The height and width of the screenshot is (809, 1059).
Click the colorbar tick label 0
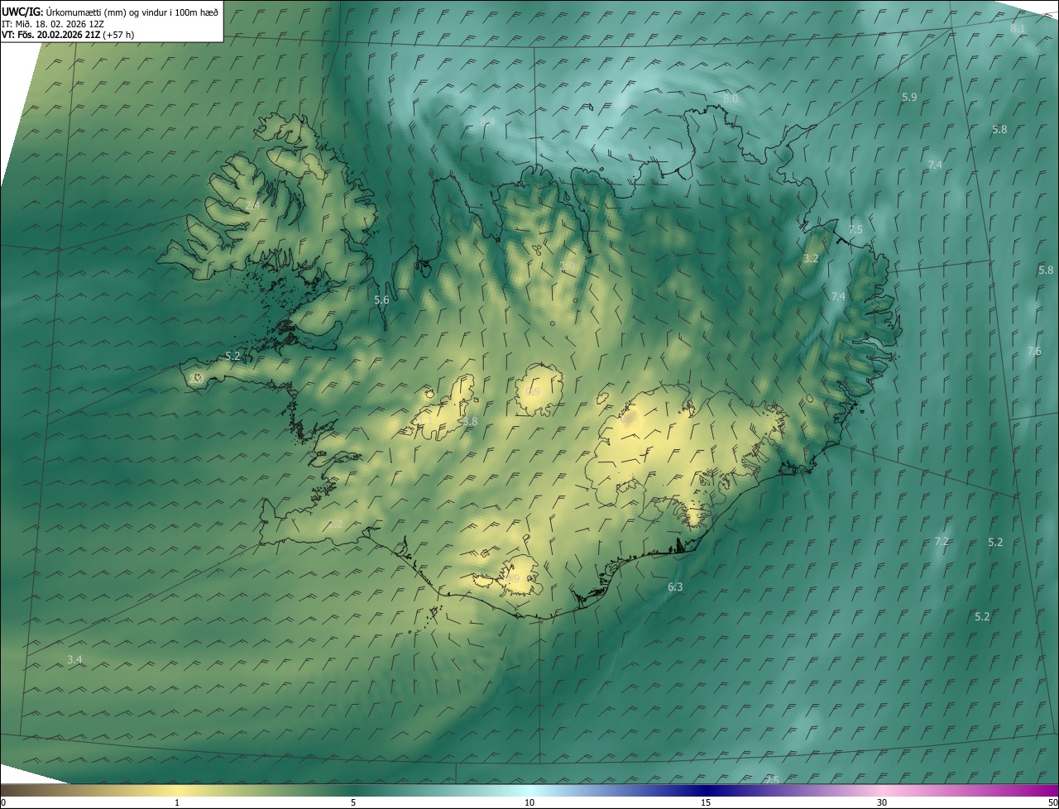(3, 803)
